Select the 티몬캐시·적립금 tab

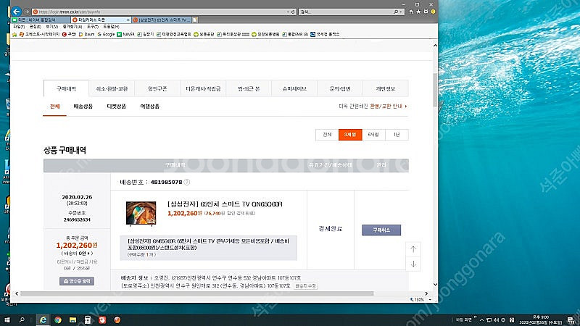click(x=203, y=88)
